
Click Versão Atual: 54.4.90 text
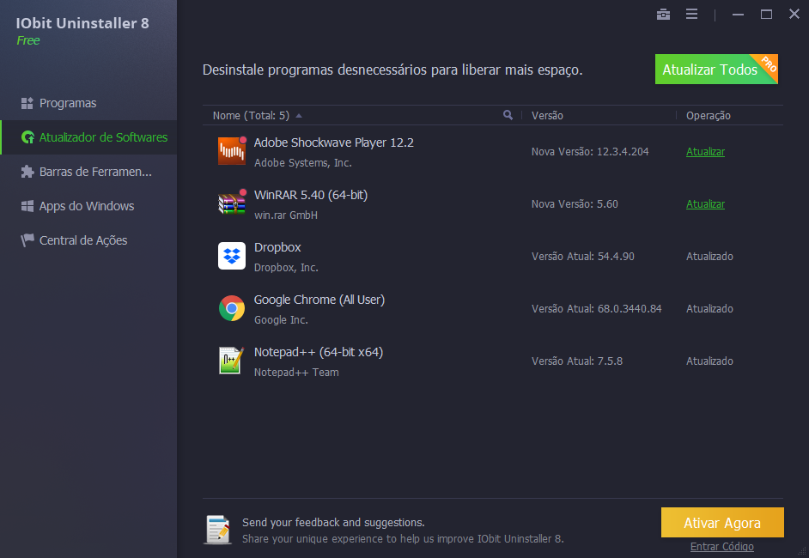(582, 257)
